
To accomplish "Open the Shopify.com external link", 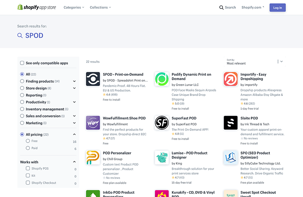I will click(253, 7).
